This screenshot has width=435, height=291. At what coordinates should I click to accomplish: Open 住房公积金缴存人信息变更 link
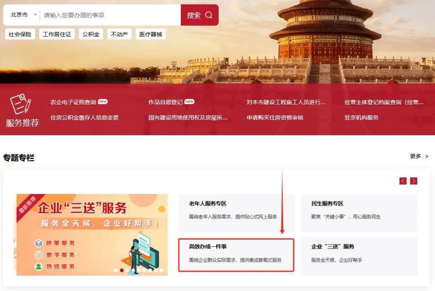click(x=84, y=118)
